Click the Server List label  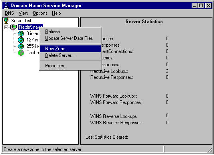click(21, 21)
